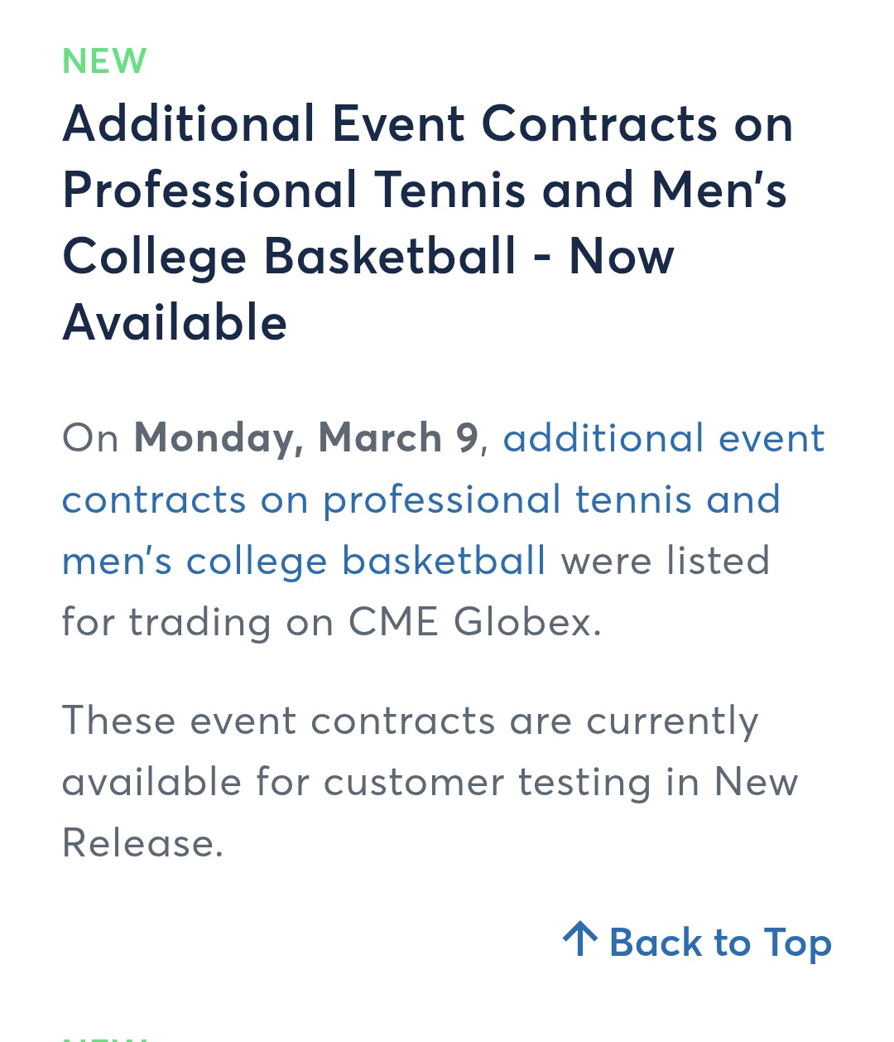Click headline line "College Basketball - Now"
This screenshot has height=1042, width=894.
368,256
